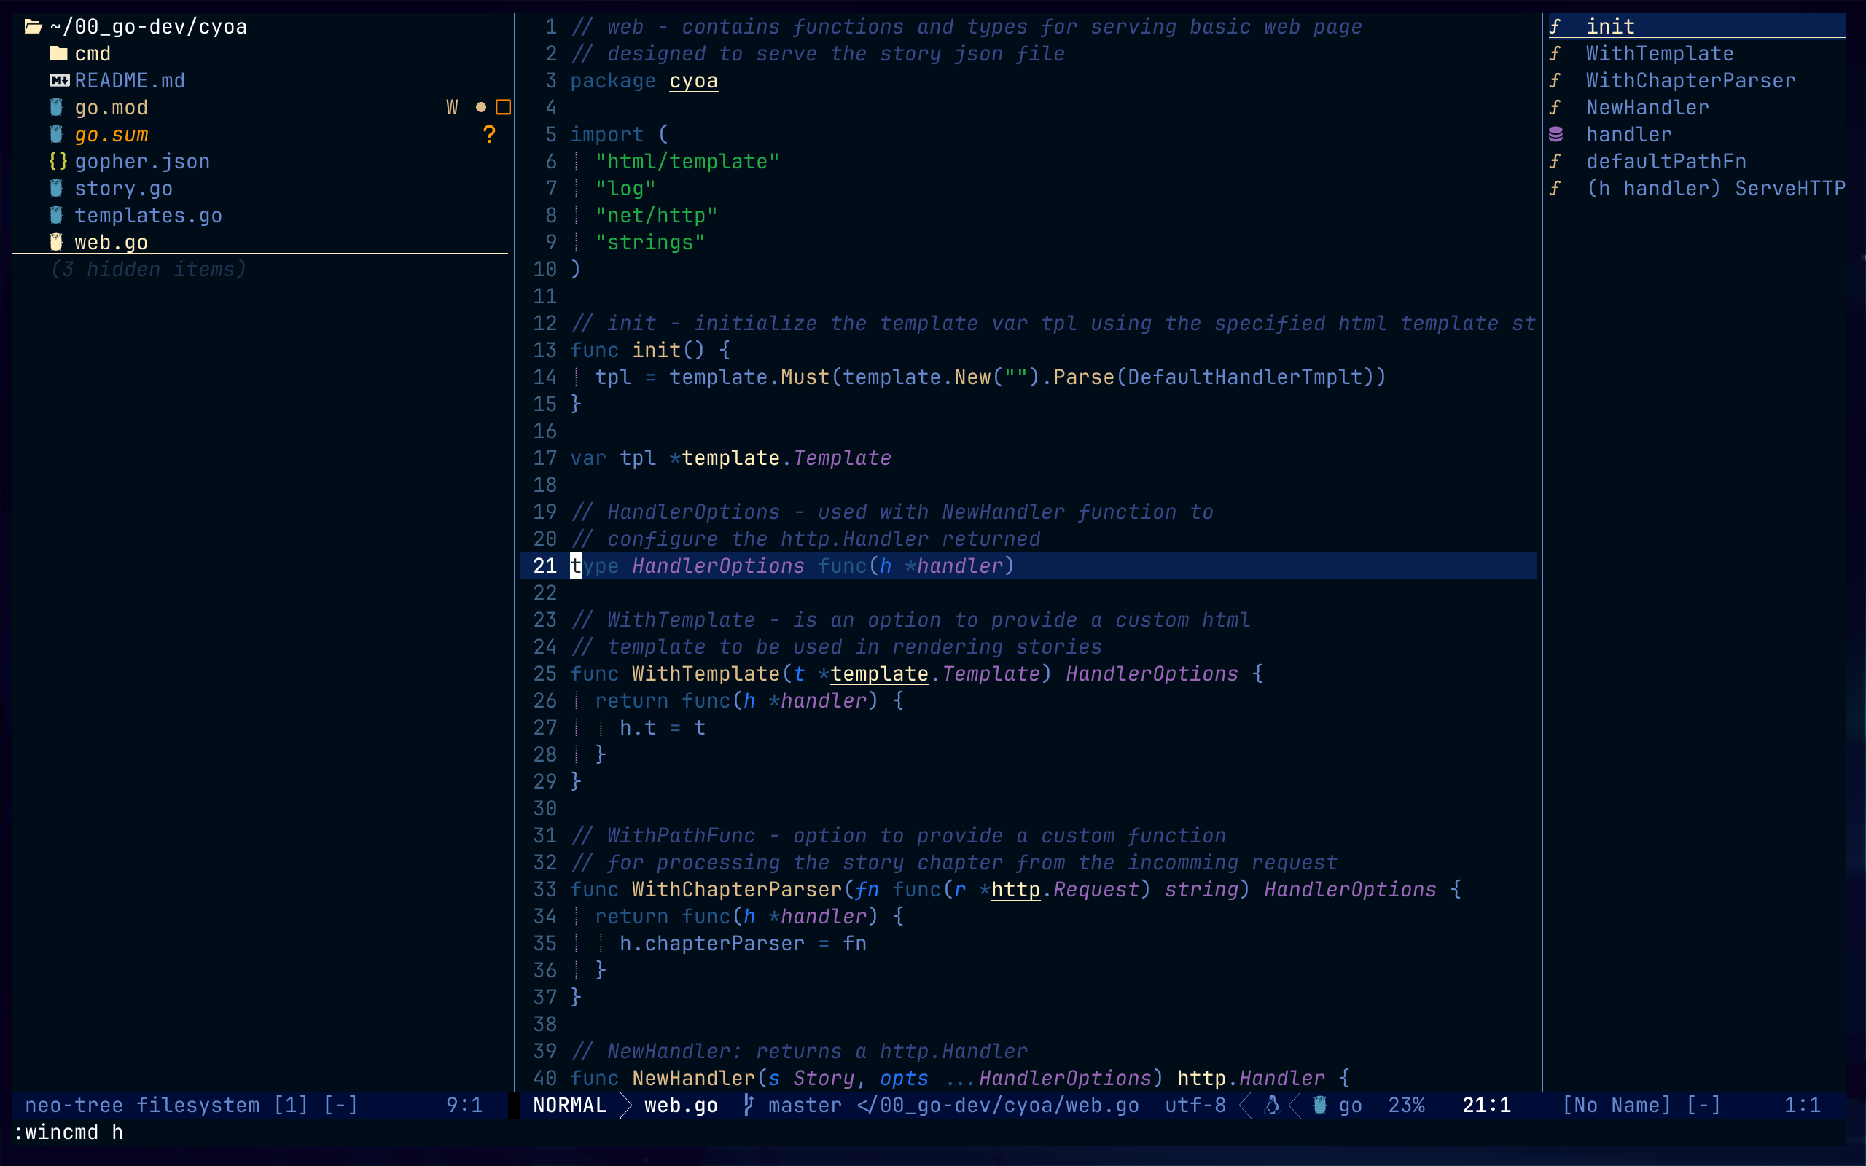Place cursor on line 3 package cyoa

(x=644, y=81)
